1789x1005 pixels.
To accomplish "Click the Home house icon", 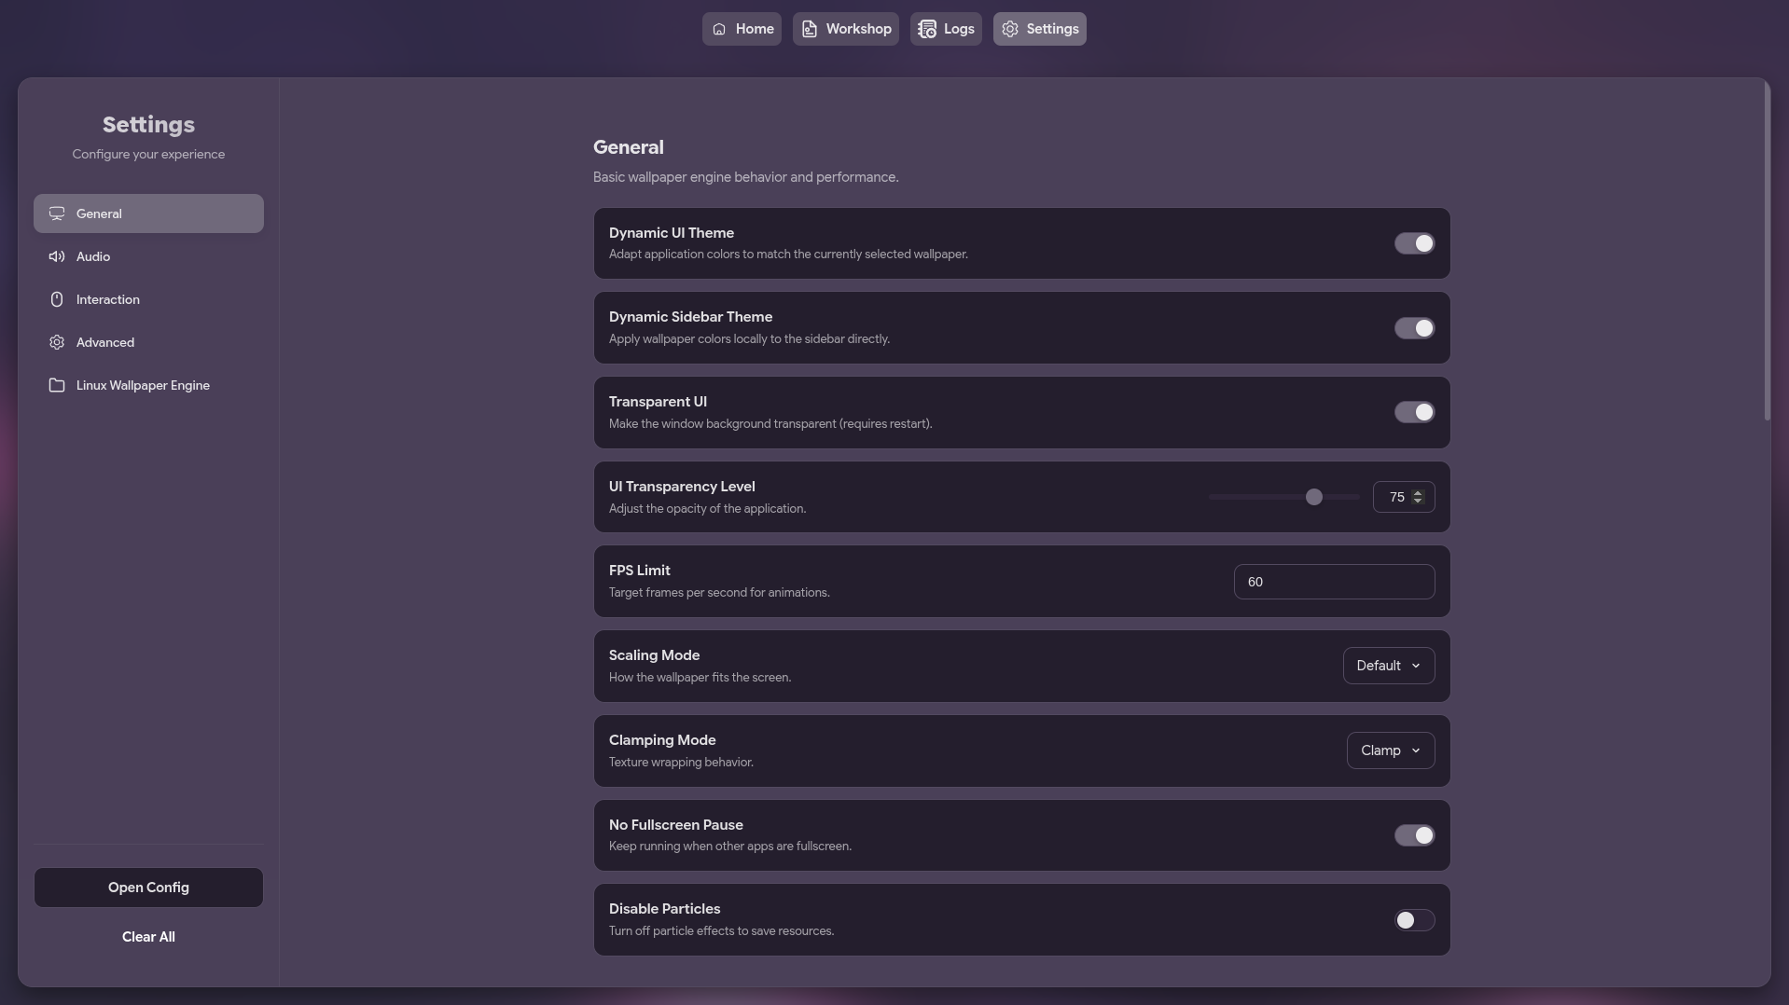I will point(719,29).
